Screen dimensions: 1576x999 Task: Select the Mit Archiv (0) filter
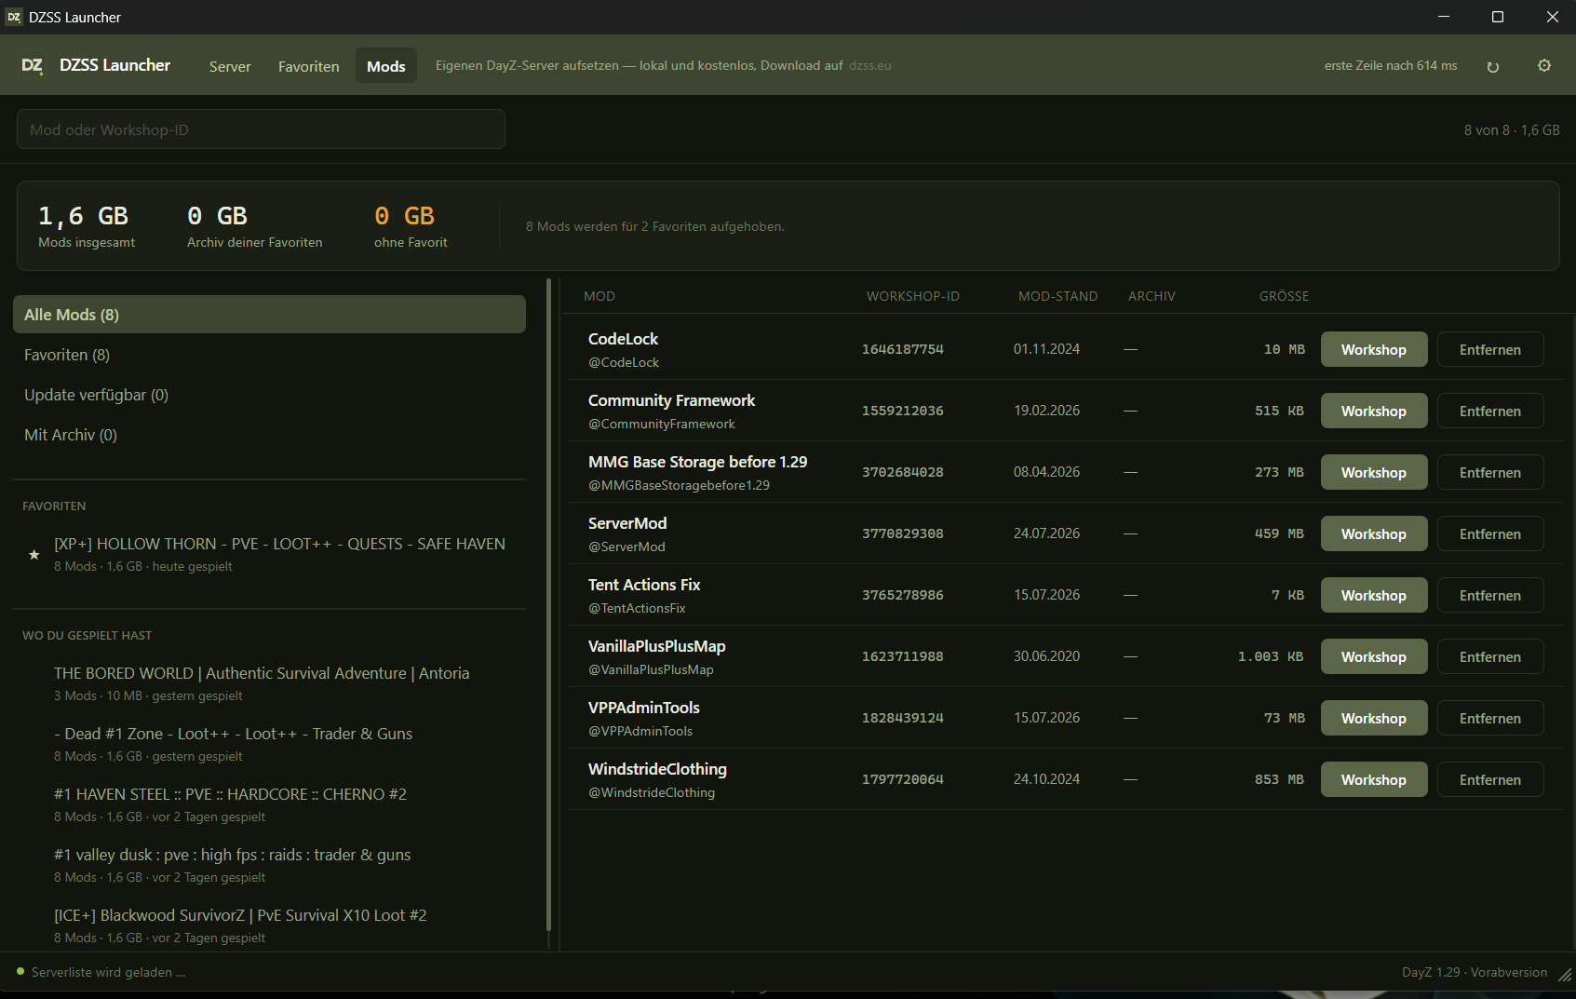tap(269, 435)
